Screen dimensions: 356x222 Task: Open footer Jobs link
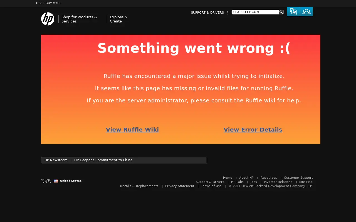point(254,182)
